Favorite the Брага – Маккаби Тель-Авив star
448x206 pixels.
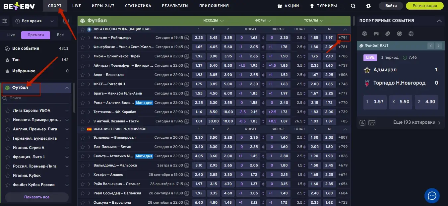(83, 94)
